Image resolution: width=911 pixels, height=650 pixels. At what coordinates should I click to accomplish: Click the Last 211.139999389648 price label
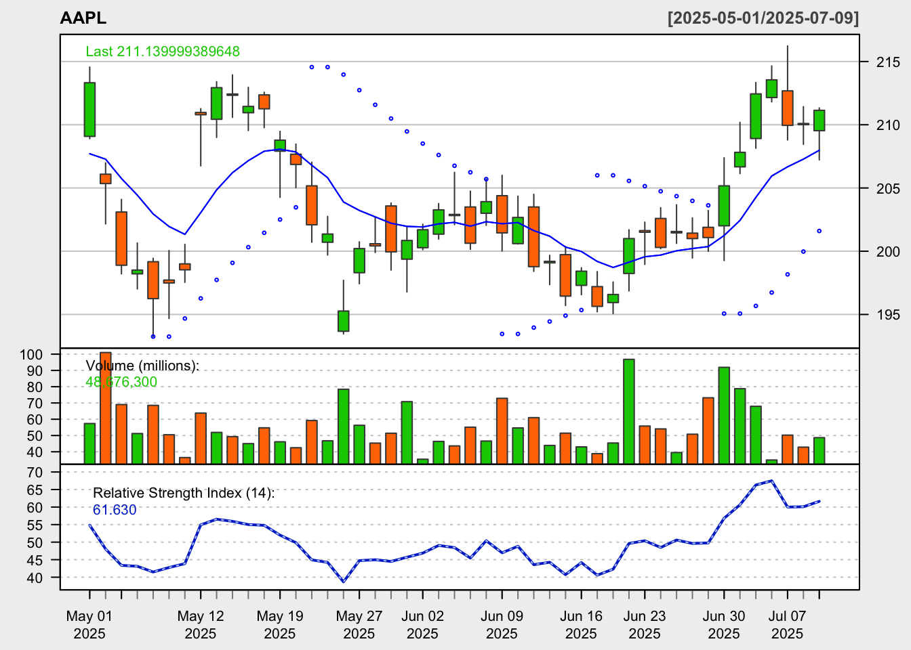click(x=163, y=51)
